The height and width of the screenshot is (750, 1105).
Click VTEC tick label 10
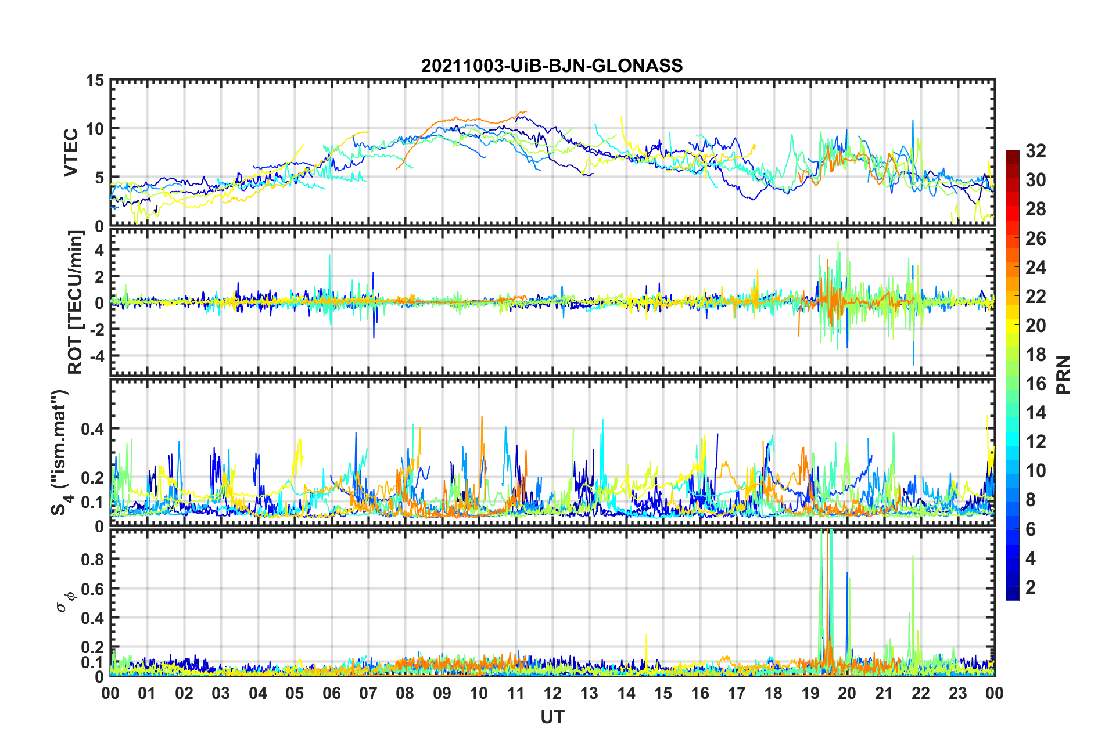(95, 129)
